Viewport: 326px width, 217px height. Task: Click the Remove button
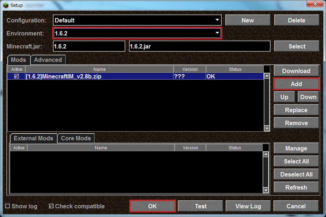pos(296,123)
